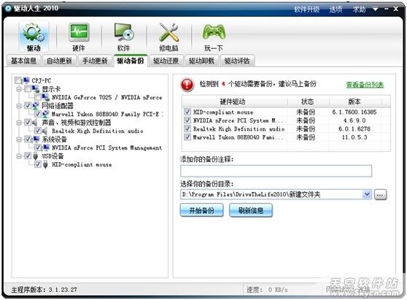Switch to the 基本信息 tab
Image resolution: width=407 pixels, height=300 pixels.
23,61
